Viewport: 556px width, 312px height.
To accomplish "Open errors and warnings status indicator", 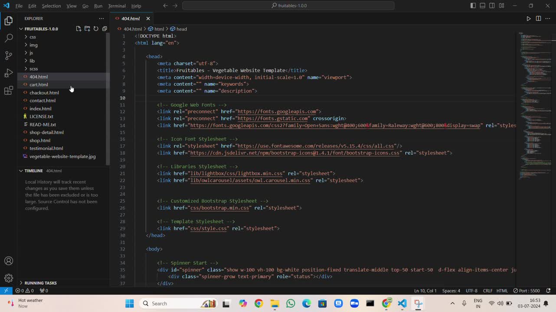I will coord(25,291).
